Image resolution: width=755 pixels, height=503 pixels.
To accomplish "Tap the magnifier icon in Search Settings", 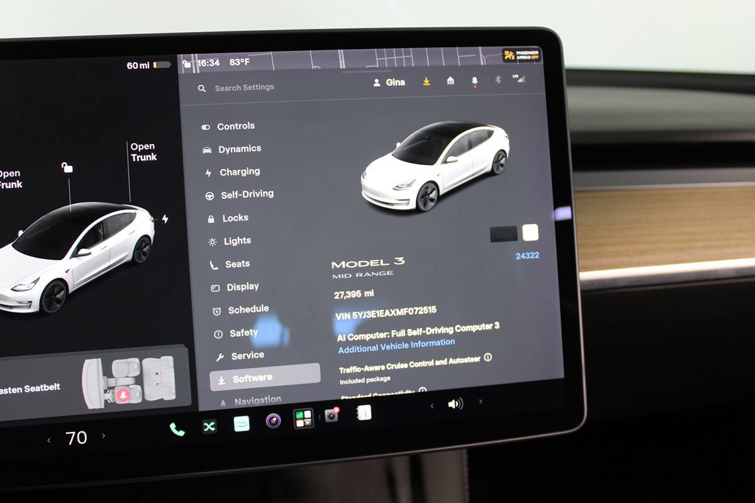I will pyautogui.click(x=201, y=89).
